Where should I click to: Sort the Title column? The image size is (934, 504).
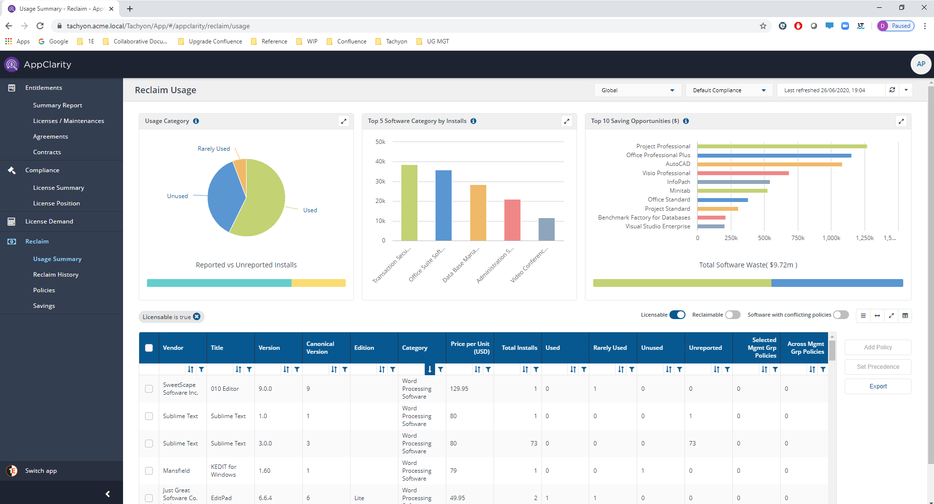click(x=238, y=369)
